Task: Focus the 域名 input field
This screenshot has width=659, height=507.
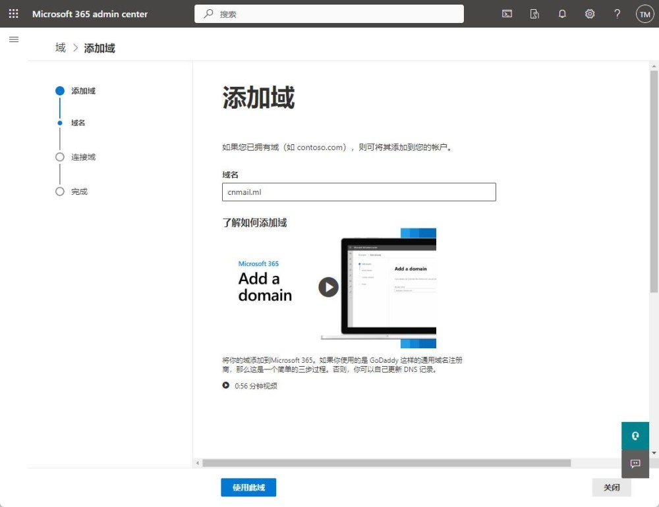Action: click(358, 192)
